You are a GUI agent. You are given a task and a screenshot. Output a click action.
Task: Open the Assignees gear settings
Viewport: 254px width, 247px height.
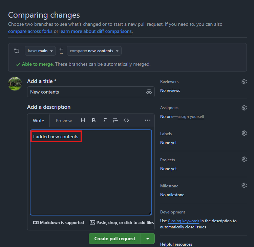tap(244, 108)
